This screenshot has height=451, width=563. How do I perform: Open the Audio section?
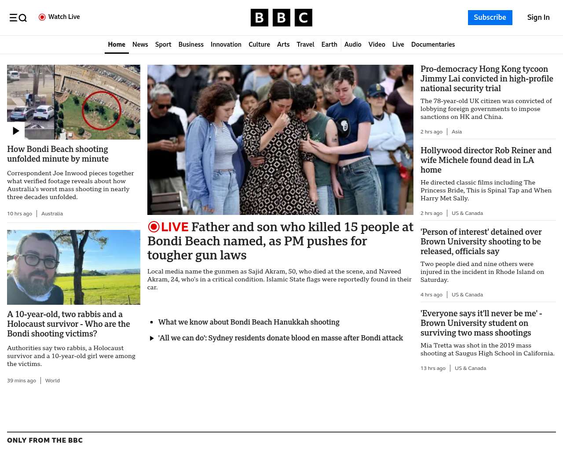pyautogui.click(x=353, y=44)
